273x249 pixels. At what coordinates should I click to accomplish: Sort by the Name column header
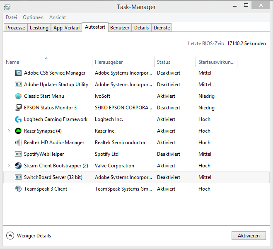pyautogui.click(x=48, y=61)
